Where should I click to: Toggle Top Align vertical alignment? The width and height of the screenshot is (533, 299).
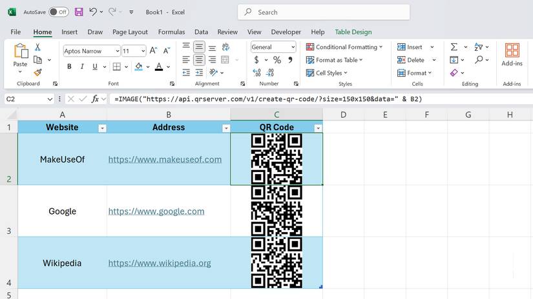186,45
